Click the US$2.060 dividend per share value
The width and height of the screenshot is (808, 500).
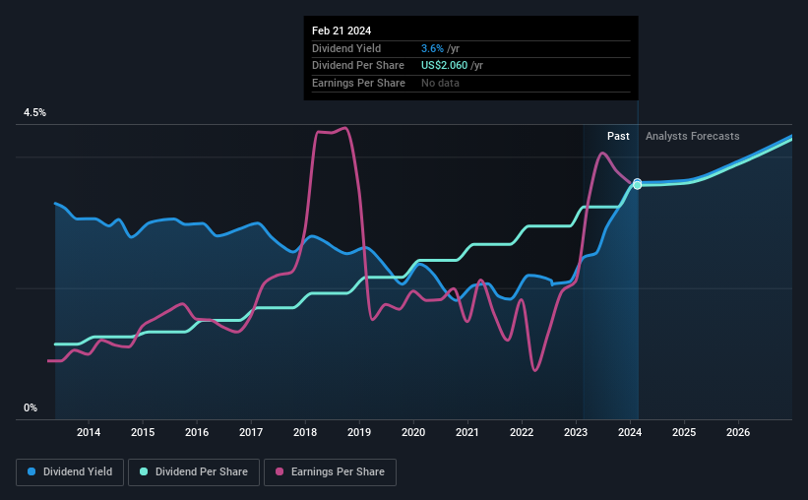pyautogui.click(x=444, y=66)
